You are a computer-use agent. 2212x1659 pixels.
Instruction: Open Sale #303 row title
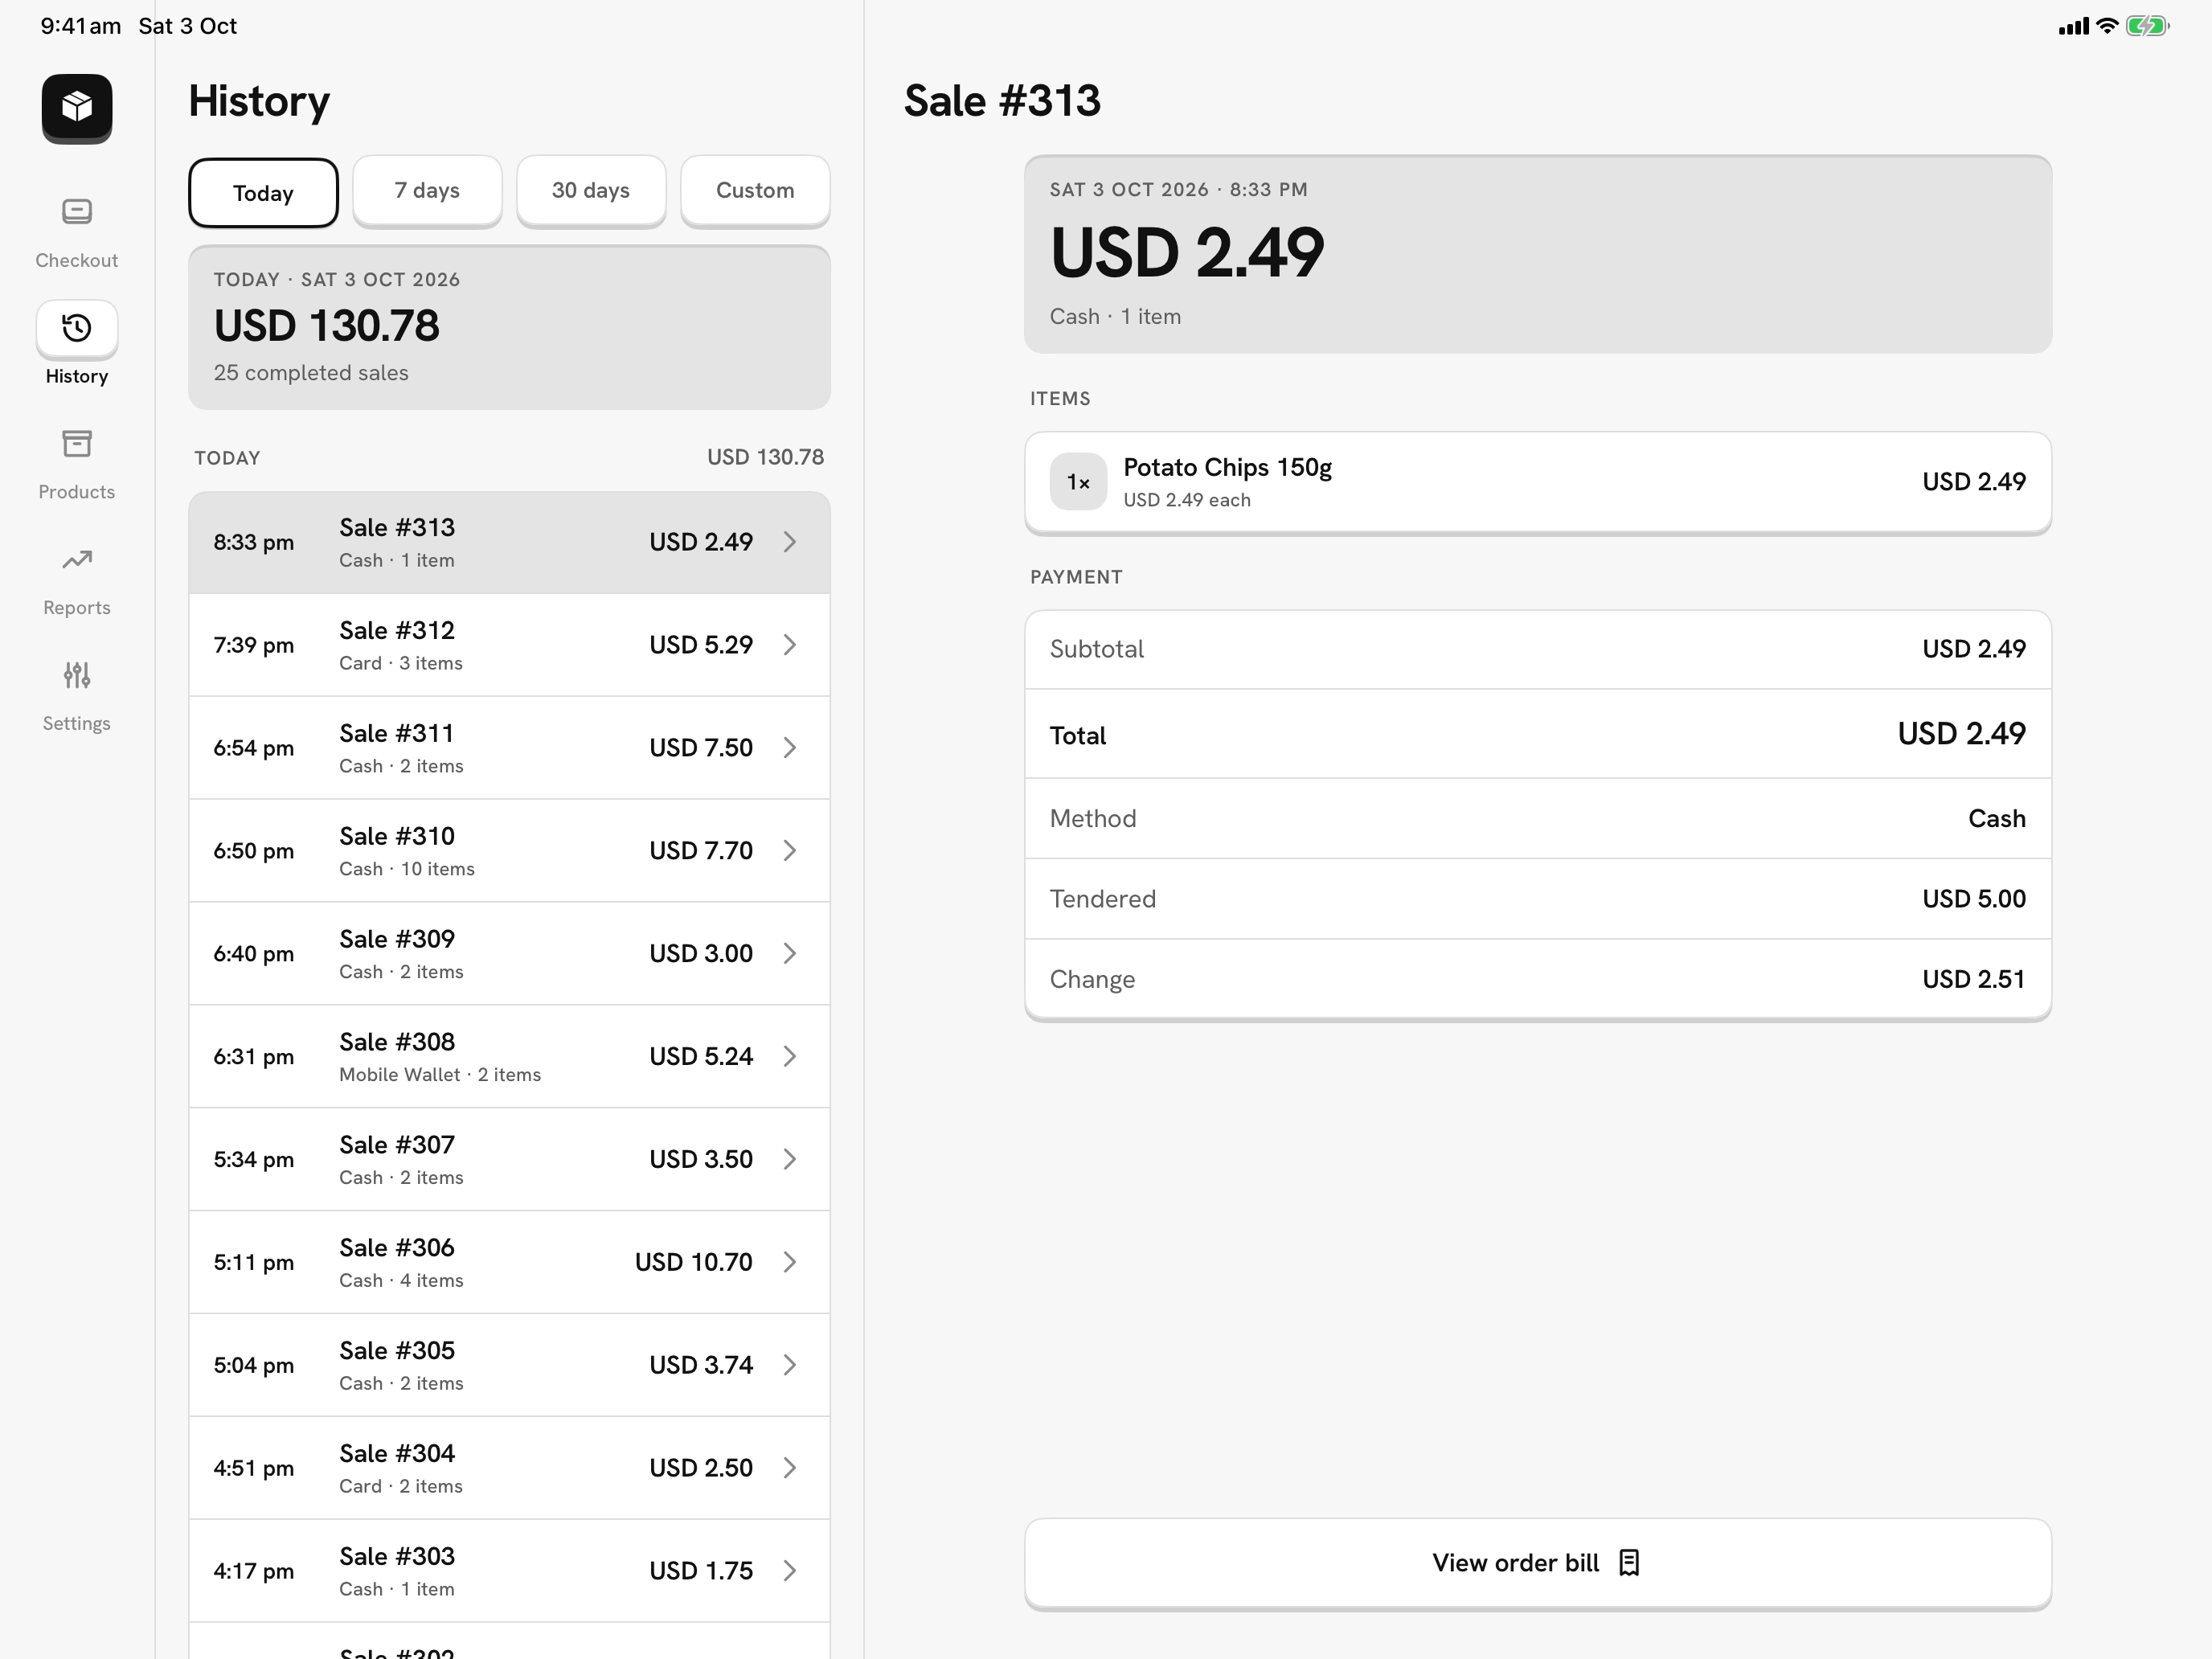click(x=397, y=1556)
